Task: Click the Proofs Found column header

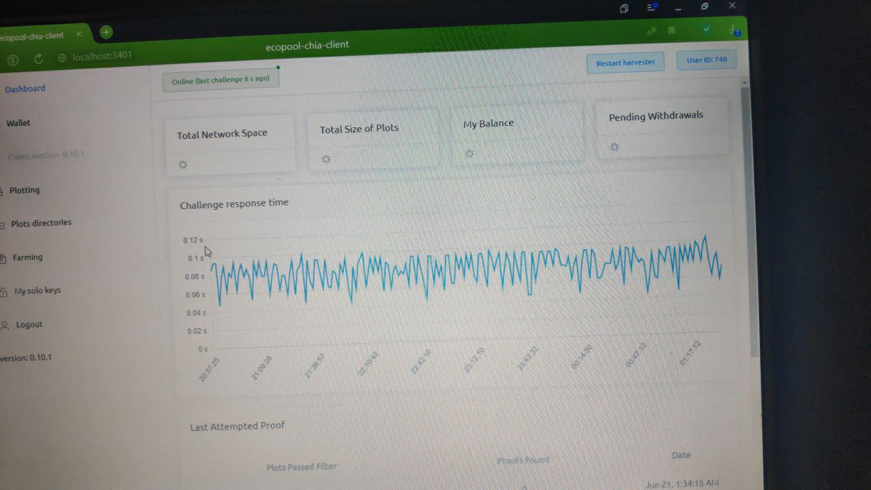Action: [523, 460]
